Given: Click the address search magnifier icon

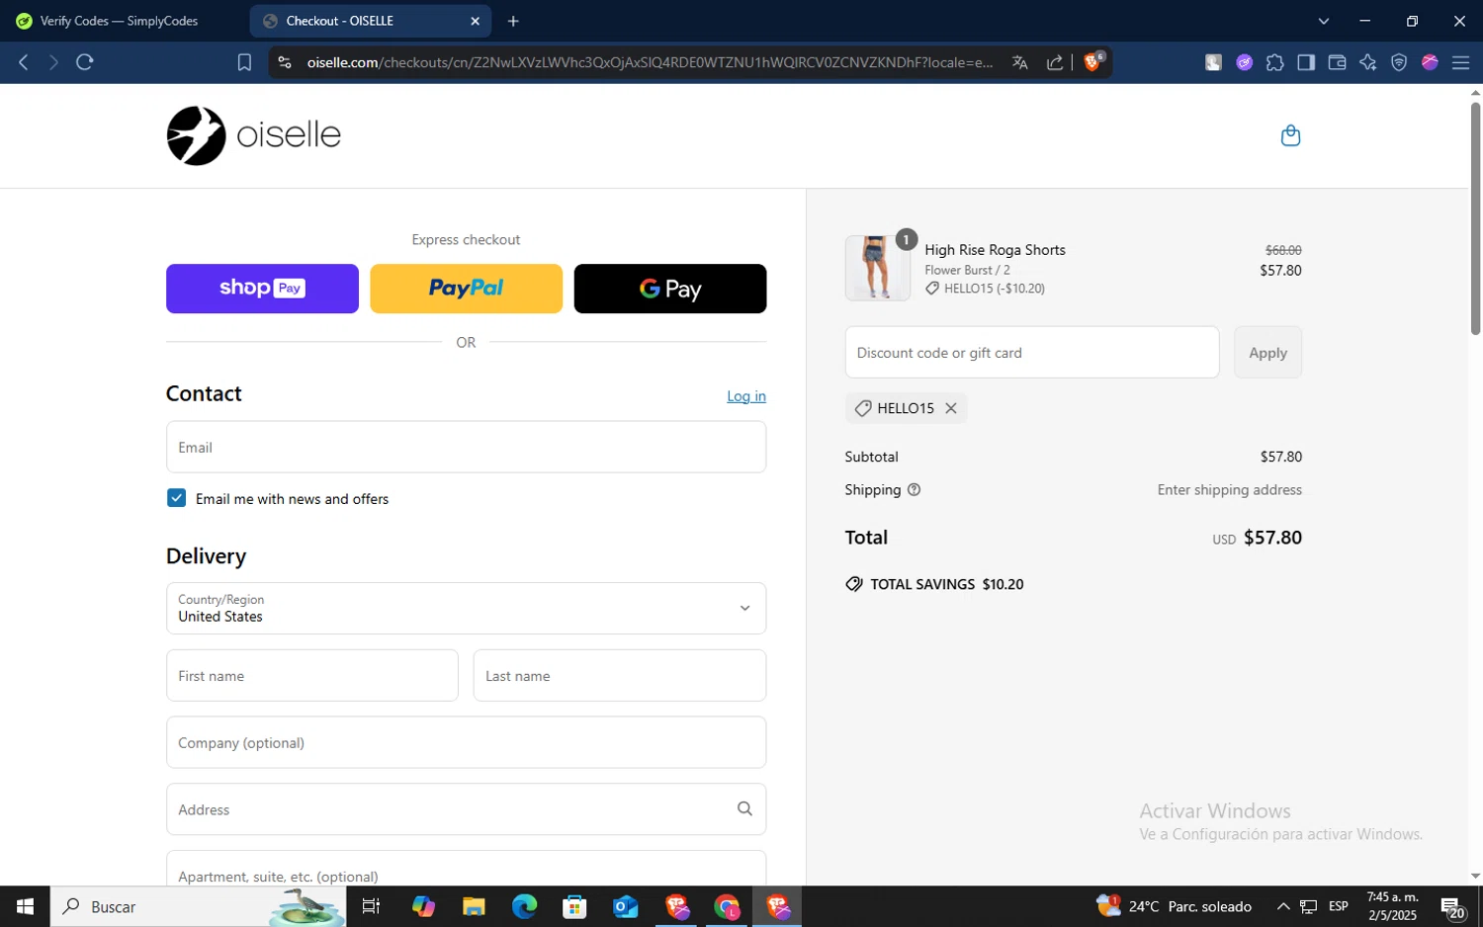Looking at the screenshot, I should tap(744, 808).
